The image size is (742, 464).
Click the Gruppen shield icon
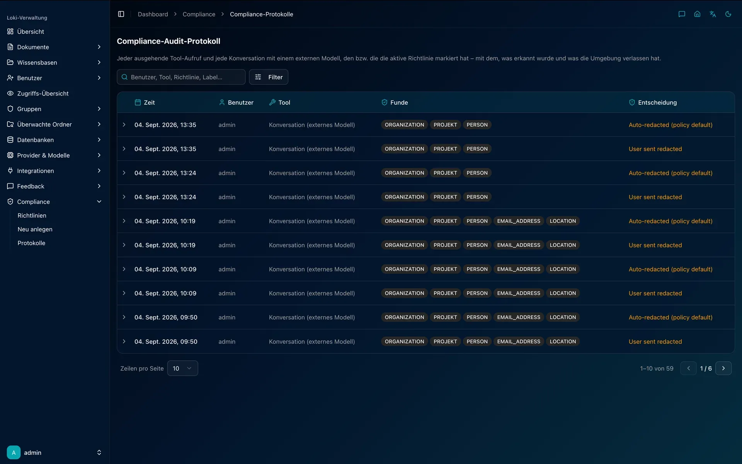pyautogui.click(x=10, y=109)
